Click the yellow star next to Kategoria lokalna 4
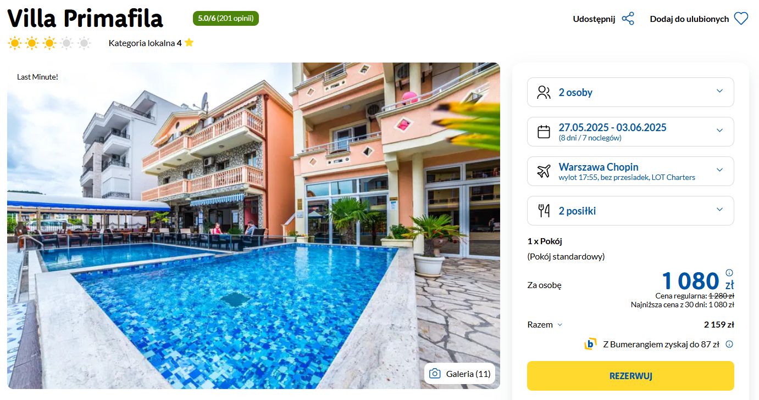Screen dimensions: 759x400 189,42
